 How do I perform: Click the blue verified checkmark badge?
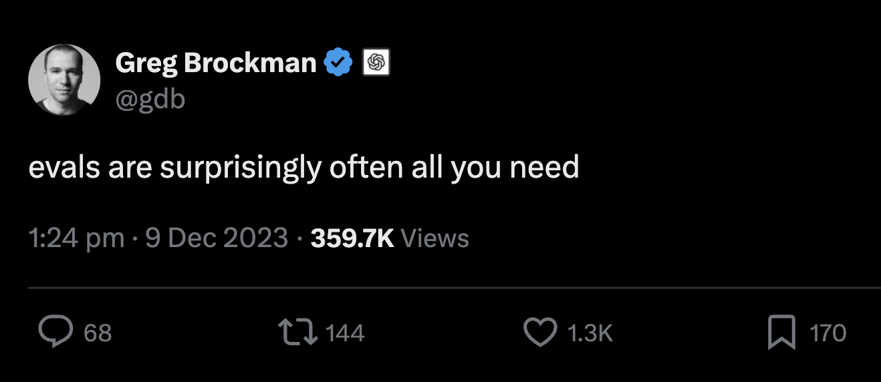(338, 63)
